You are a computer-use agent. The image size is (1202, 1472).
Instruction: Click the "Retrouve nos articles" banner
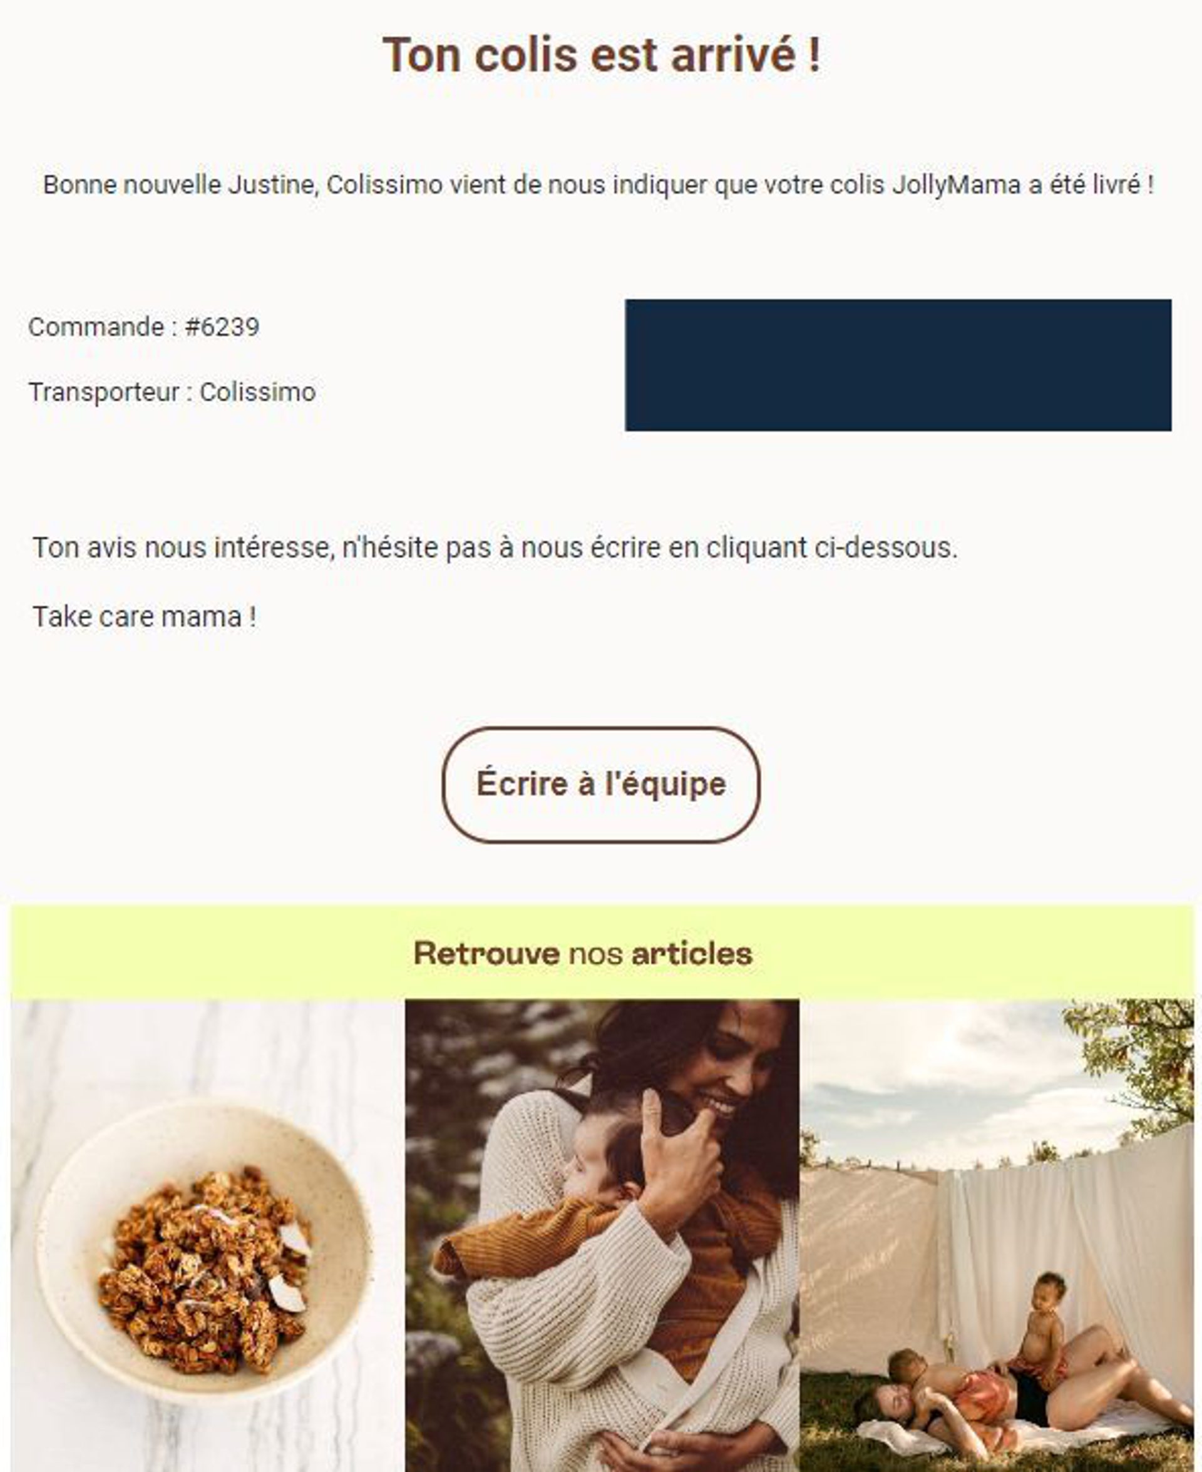pos(602,953)
